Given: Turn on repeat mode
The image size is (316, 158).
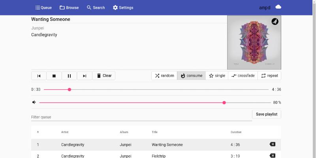Looking at the screenshot, I should pyautogui.click(x=269, y=76).
